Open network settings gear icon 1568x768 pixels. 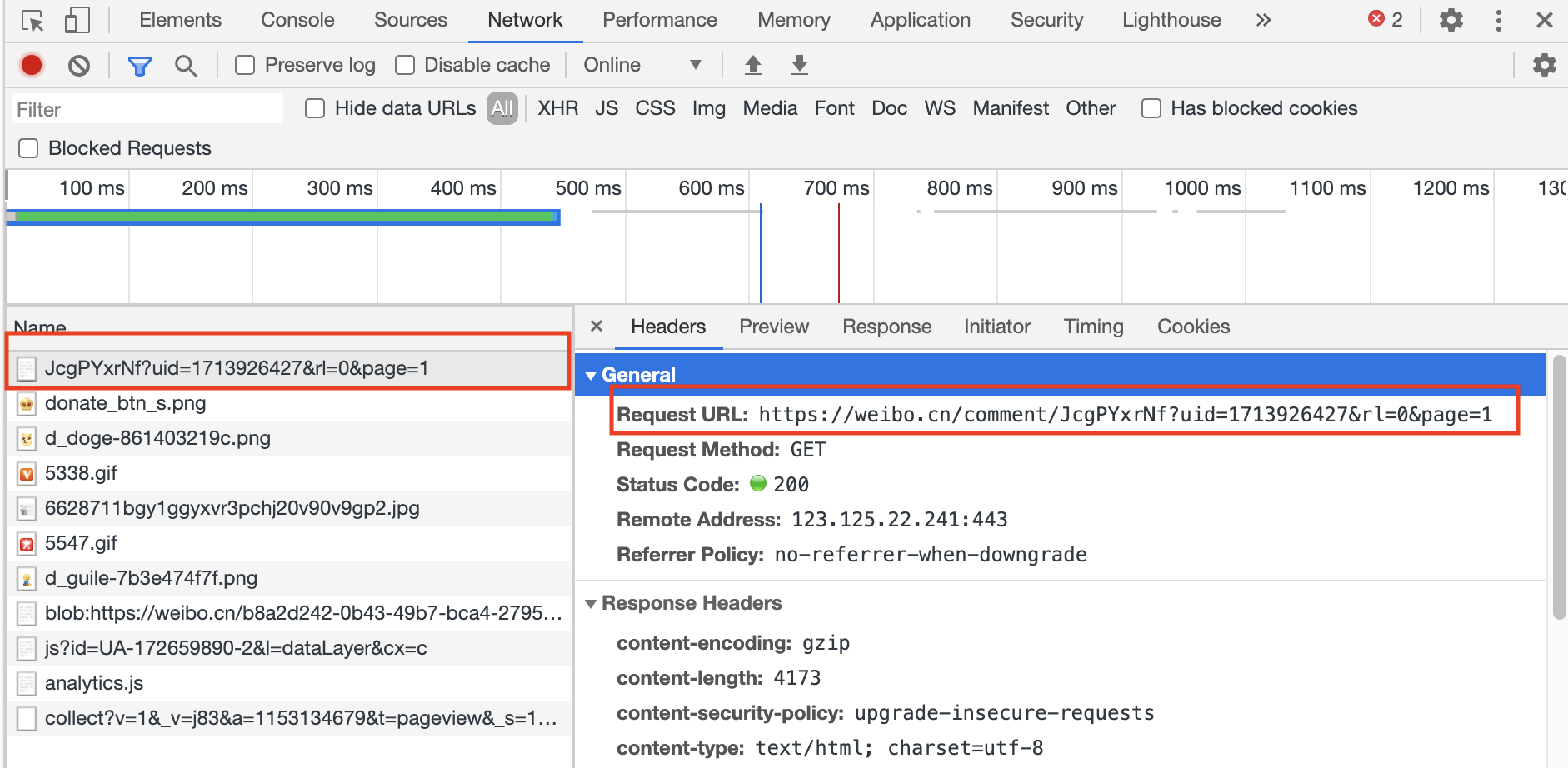pos(1545,65)
